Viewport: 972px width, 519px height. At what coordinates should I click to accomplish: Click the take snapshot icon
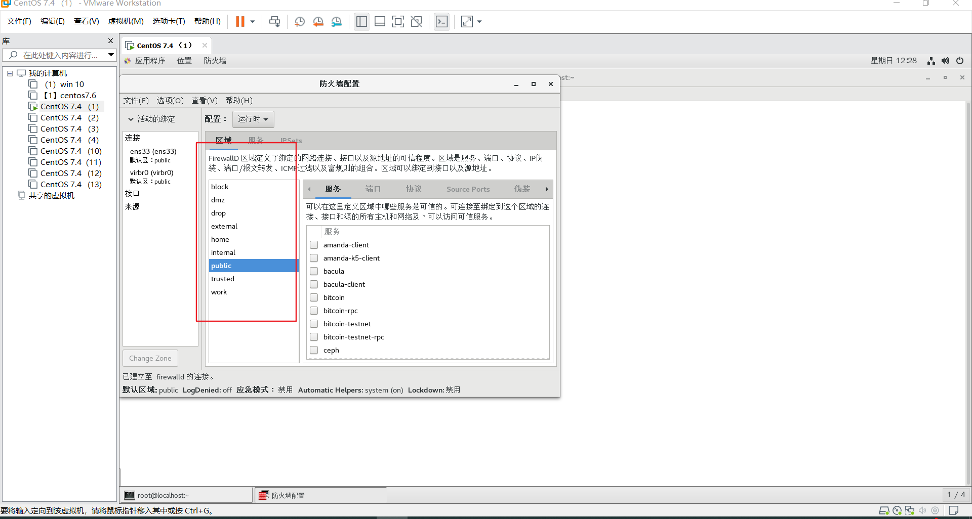[300, 22]
